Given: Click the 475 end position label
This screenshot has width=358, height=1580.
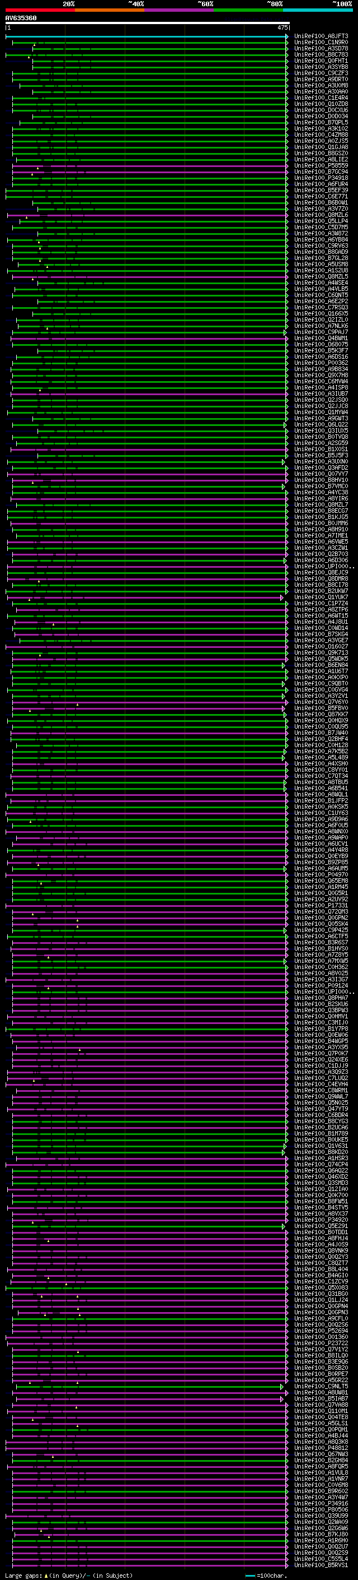Looking at the screenshot, I should point(282,27).
